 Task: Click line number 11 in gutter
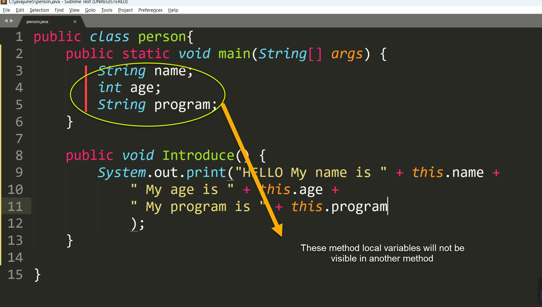point(15,207)
